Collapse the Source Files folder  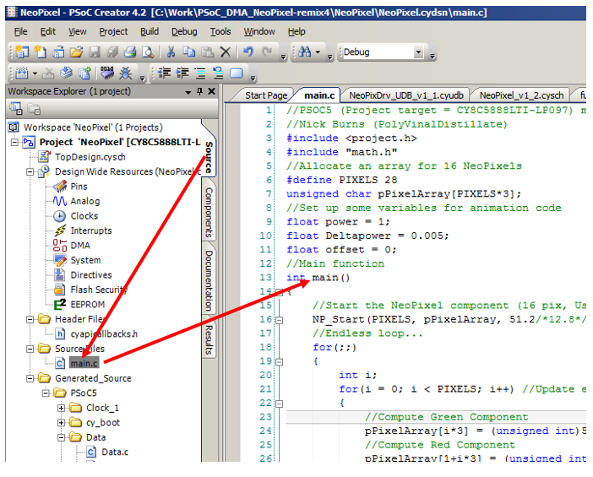[30, 349]
